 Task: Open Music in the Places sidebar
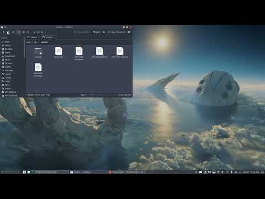tap(7, 60)
